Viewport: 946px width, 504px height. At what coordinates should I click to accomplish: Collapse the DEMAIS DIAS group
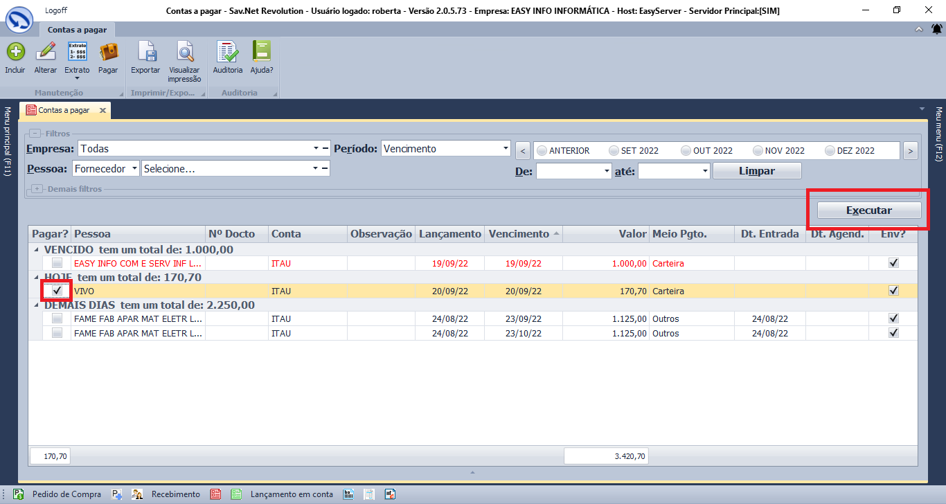[35, 305]
